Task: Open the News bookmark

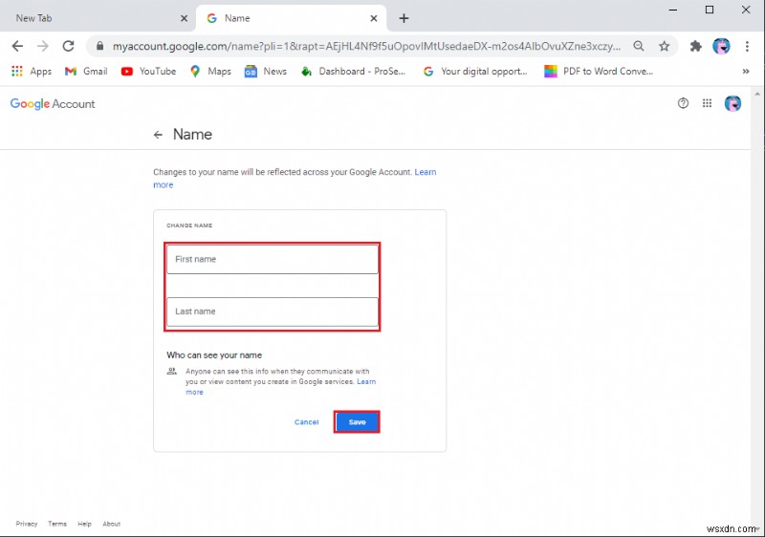Action: 266,71
